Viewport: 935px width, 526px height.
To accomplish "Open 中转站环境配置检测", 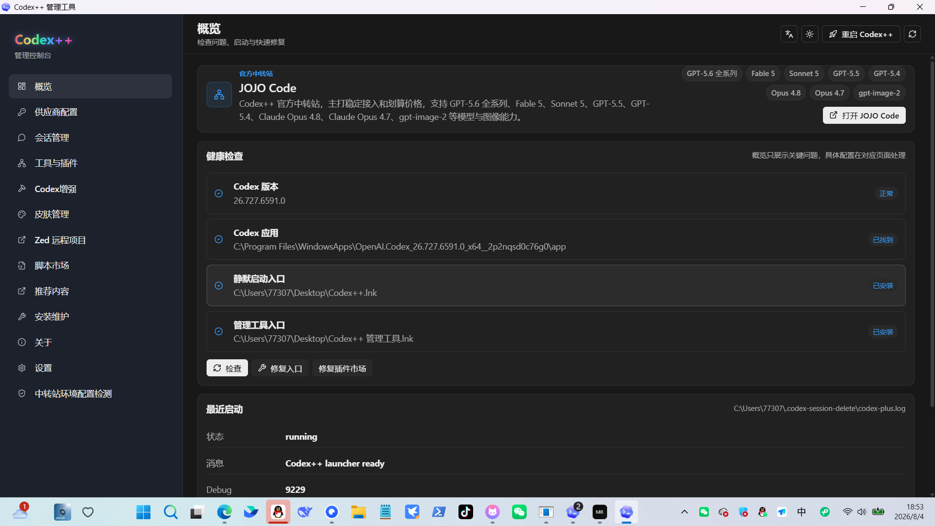I will 90,393.
